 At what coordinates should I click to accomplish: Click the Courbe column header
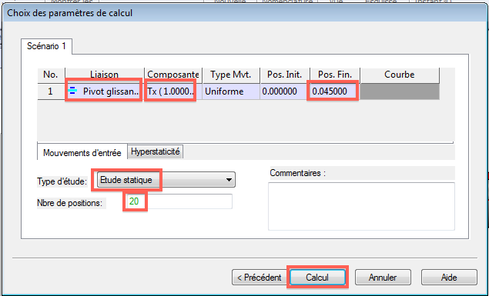click(x=400, y=75)
